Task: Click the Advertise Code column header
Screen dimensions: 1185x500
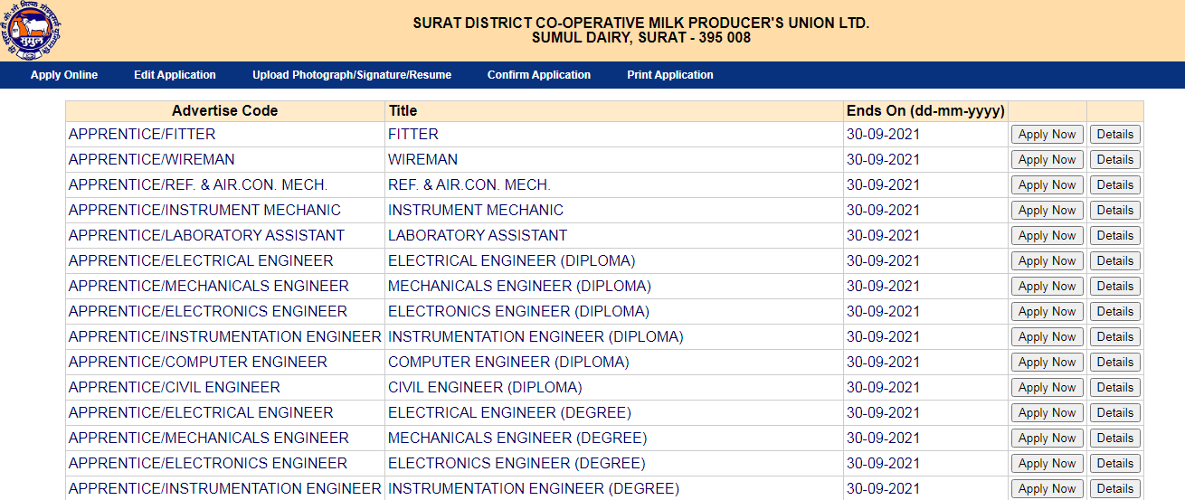Action: tap(225, 111)
